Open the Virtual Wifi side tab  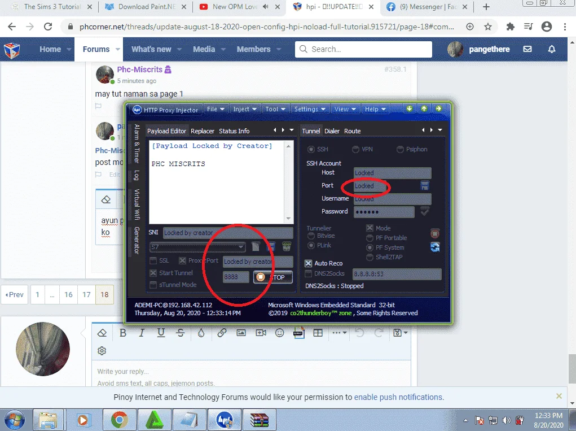coord(137,204)
